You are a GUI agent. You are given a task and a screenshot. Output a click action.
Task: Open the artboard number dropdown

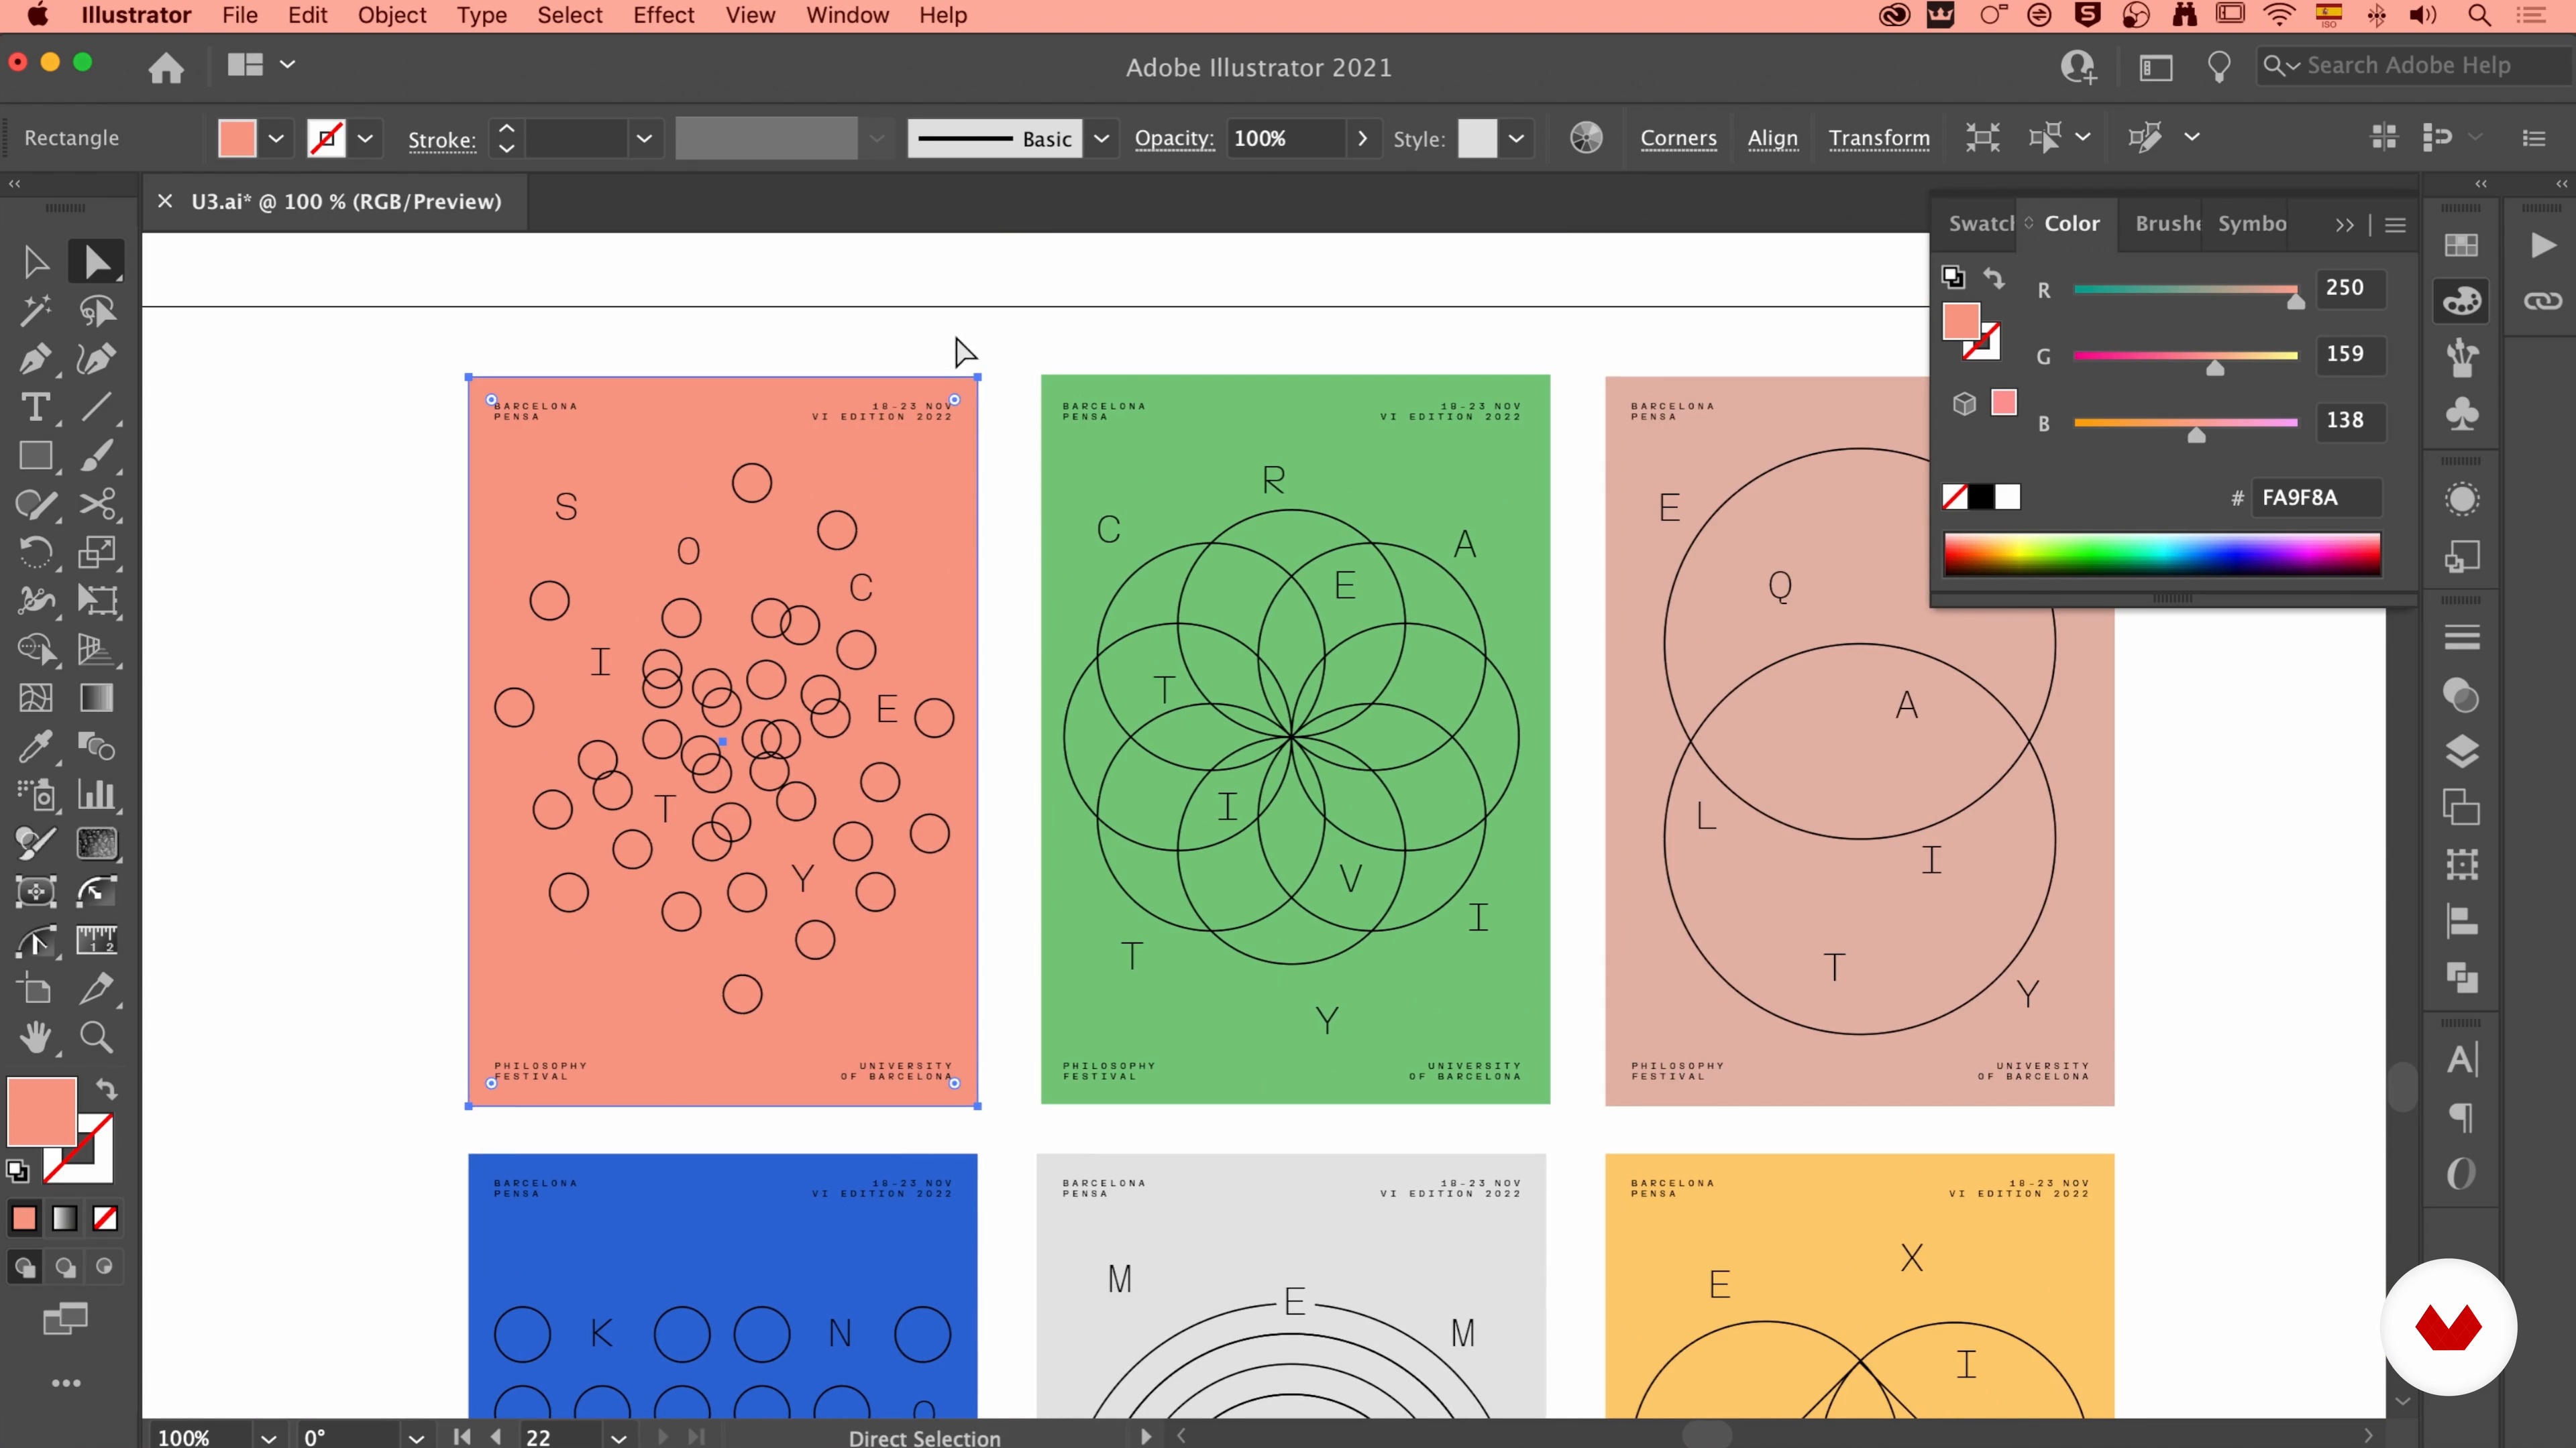click(619, 1437)
